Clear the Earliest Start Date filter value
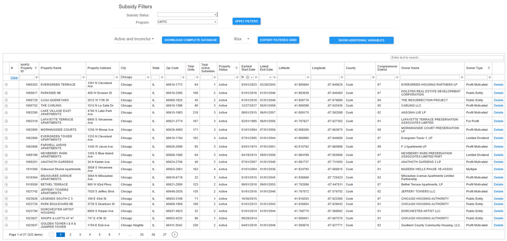The height and width of the screenshot is (241, 507). point(248,78)
